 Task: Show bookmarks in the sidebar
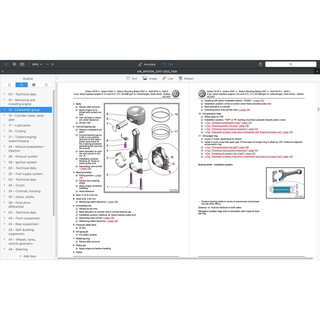(x=9, y=85)
